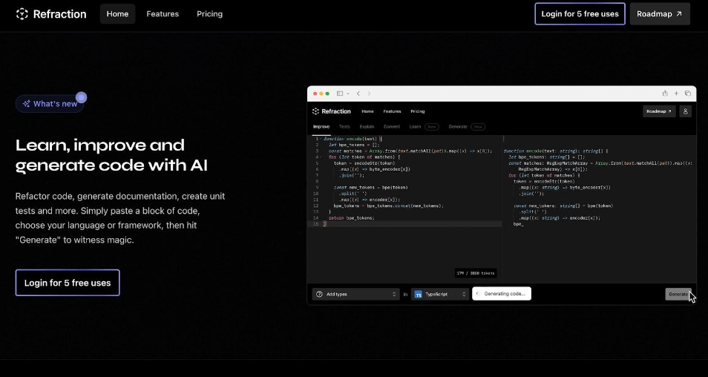Screen dimensions: 708x377
Task: Click the Generate button in the demo window
Action: [x=678, y=294]
